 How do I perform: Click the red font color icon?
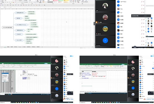14,2
